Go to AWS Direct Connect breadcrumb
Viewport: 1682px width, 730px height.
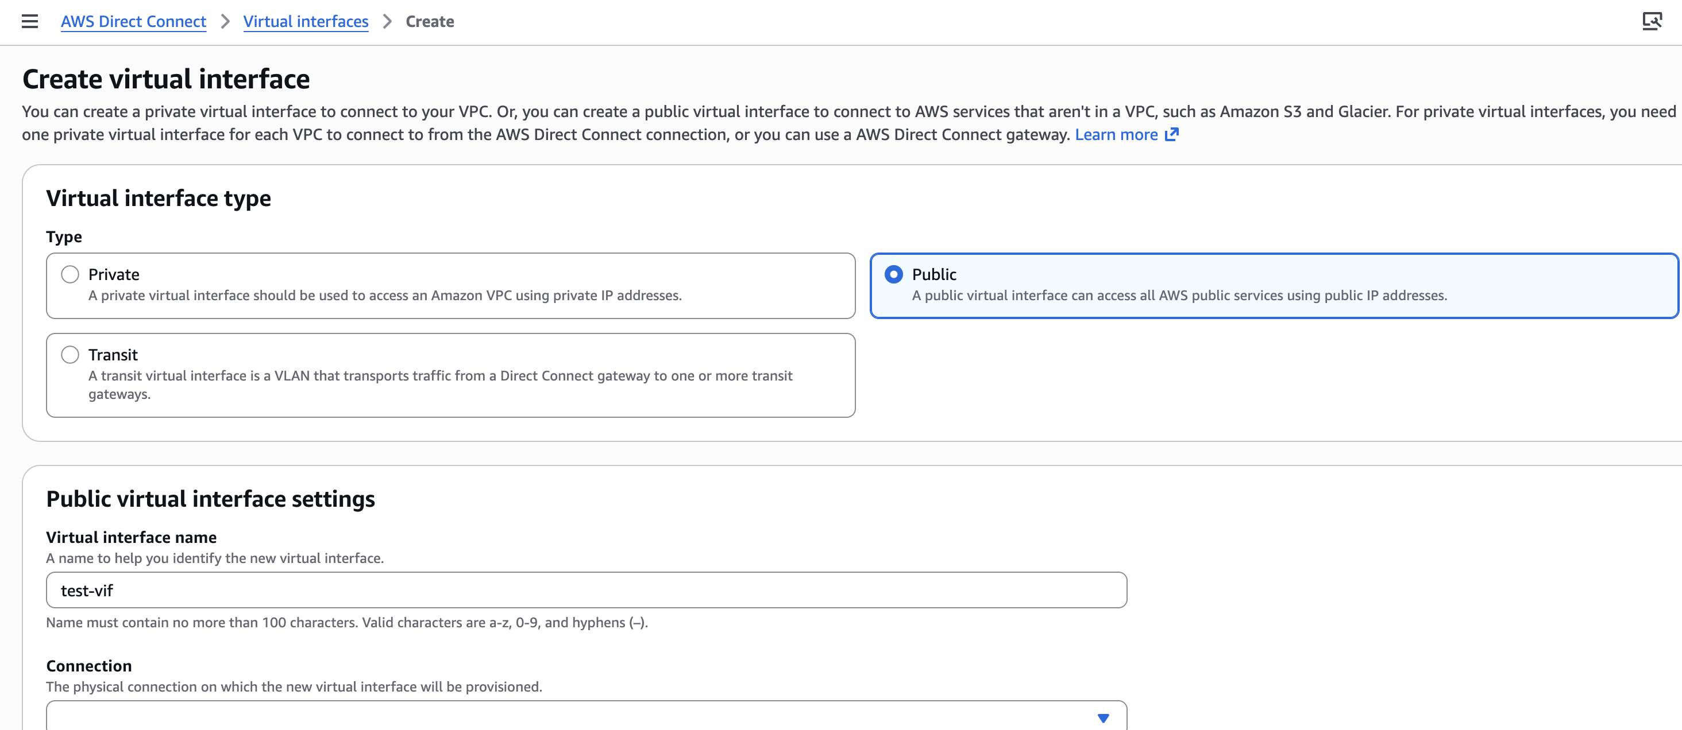click(x=133, y=22)
